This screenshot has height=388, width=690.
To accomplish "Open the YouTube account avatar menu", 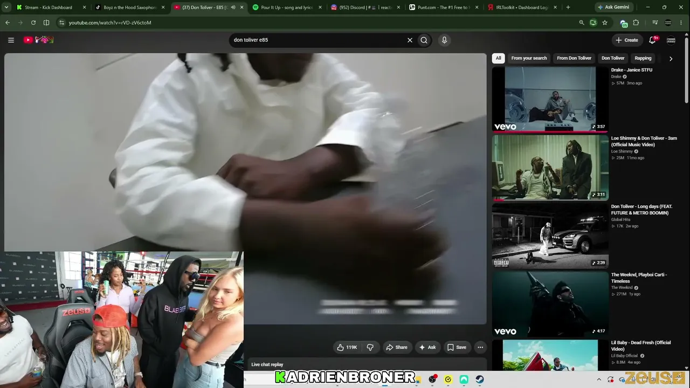I will 671,40.
